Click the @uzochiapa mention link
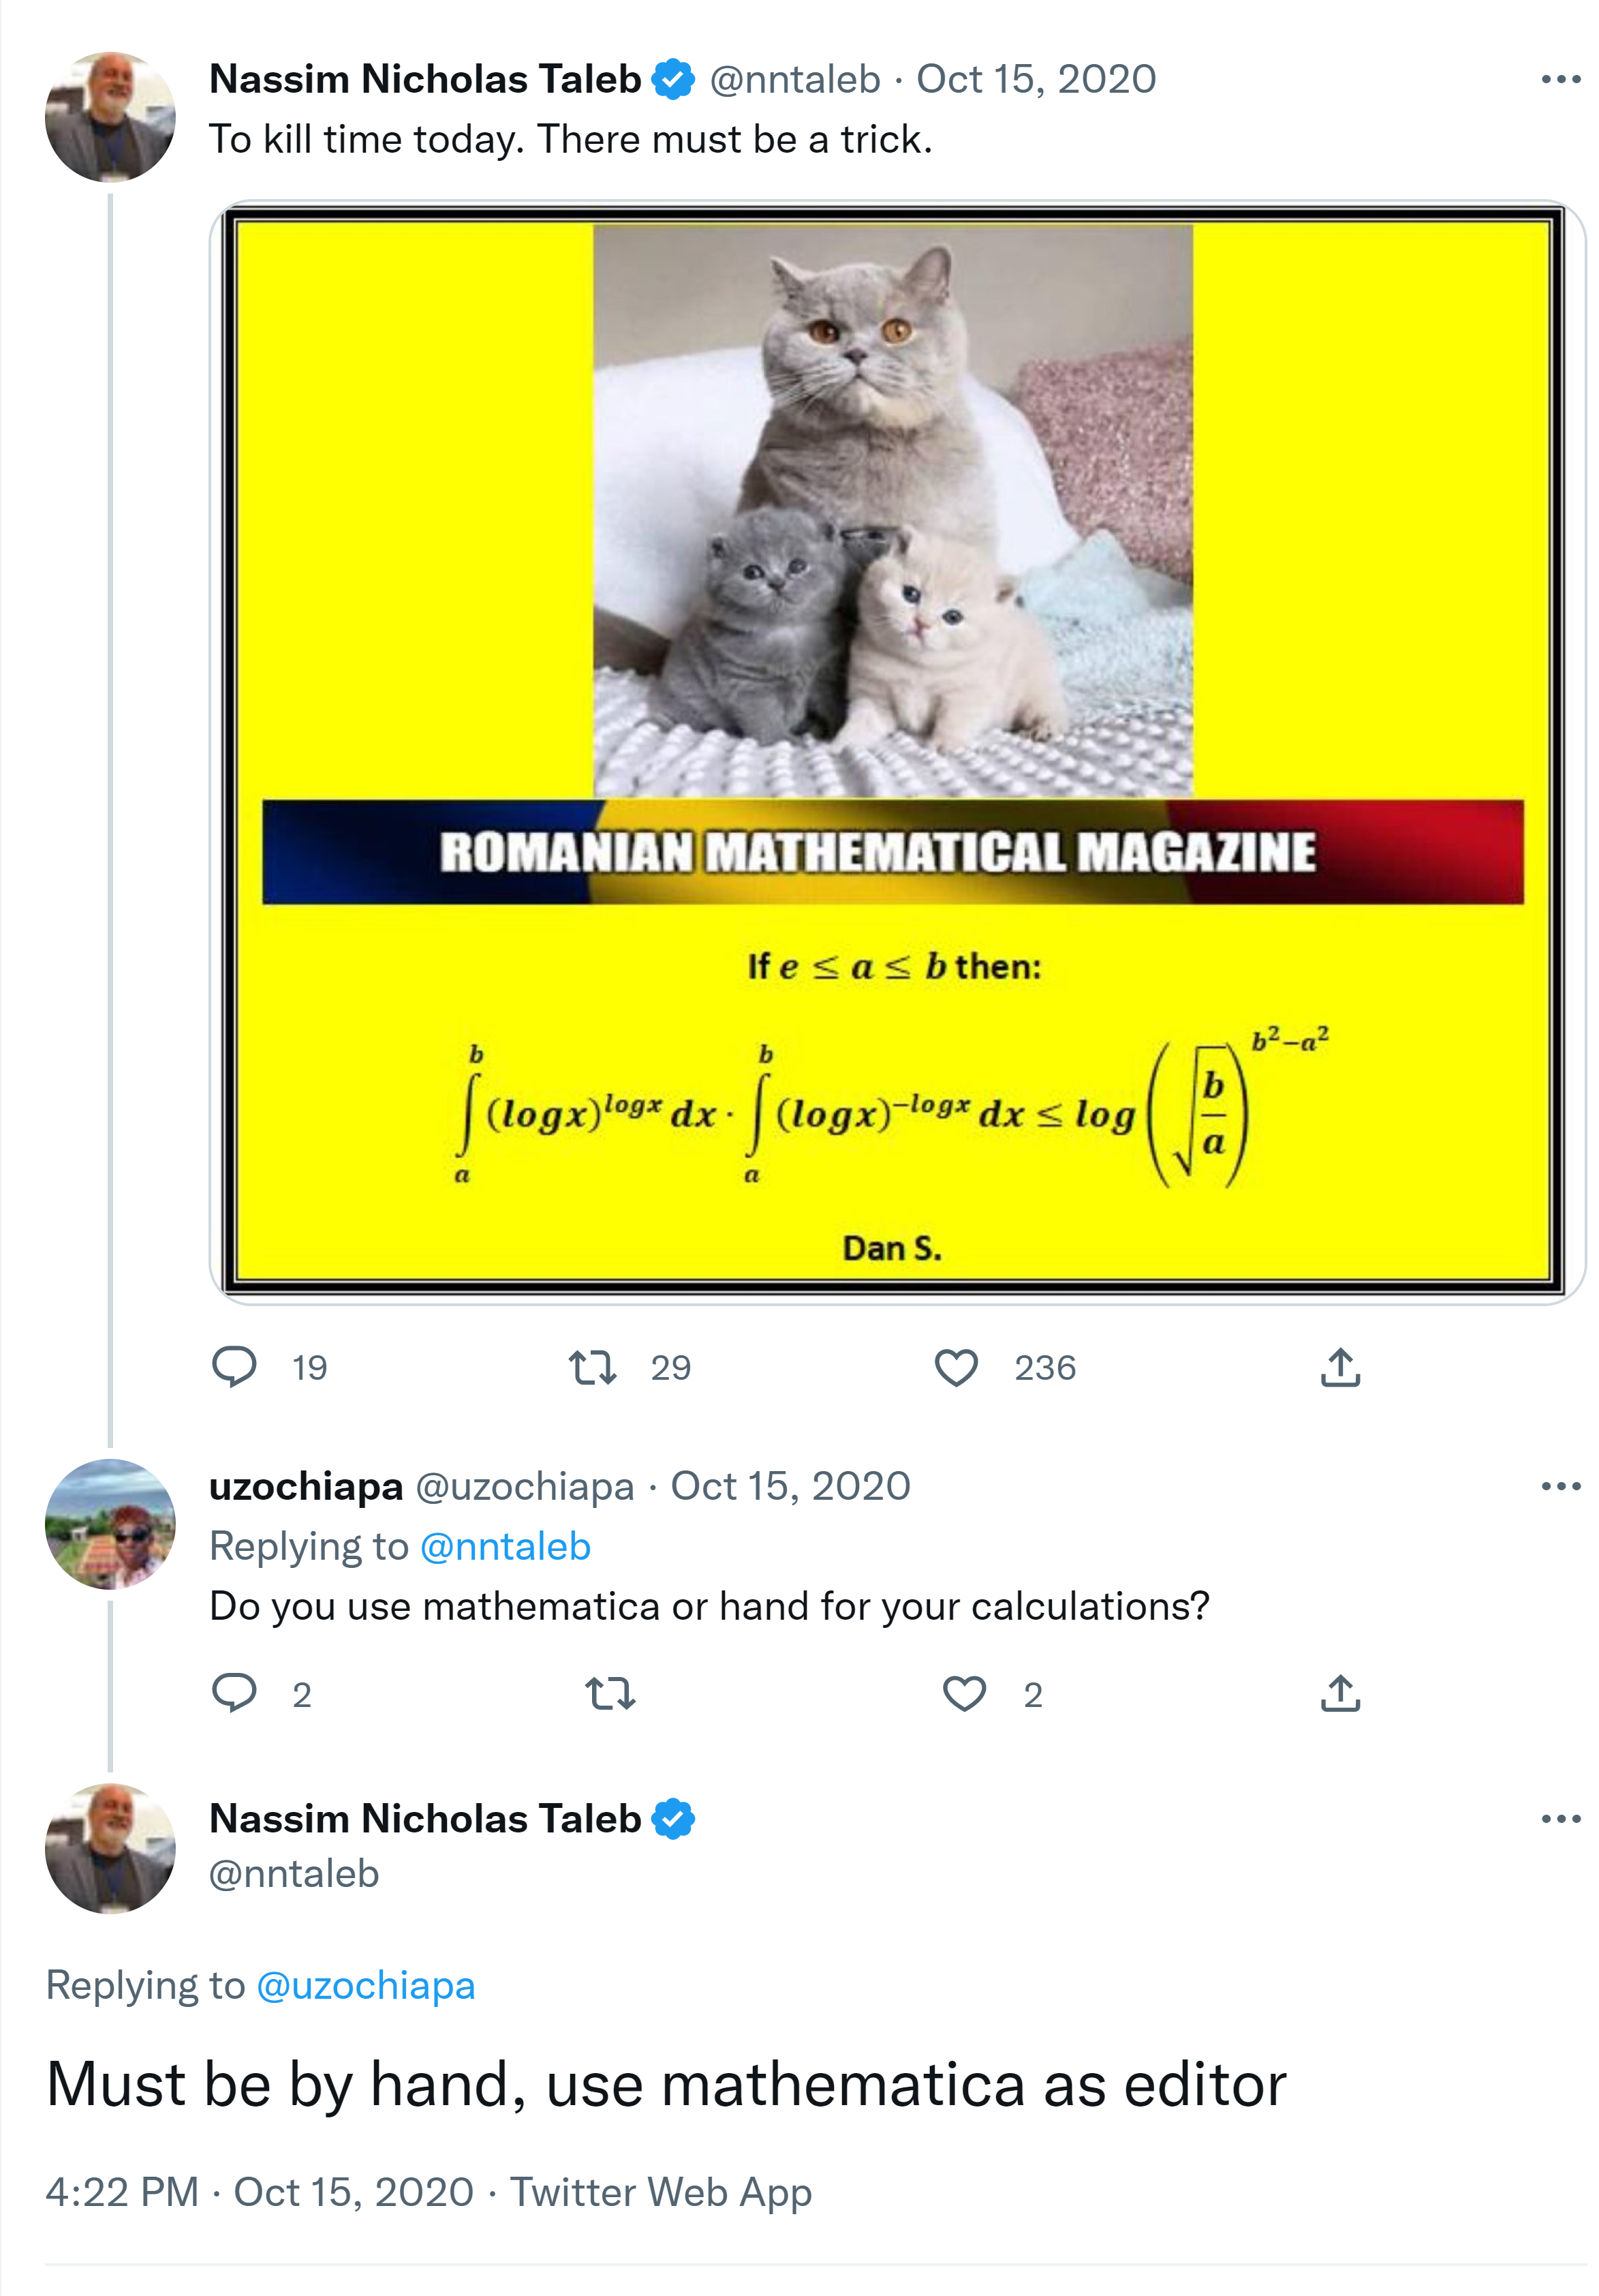Screen dimensions: 1599x2296 [x=366, y=1985]
